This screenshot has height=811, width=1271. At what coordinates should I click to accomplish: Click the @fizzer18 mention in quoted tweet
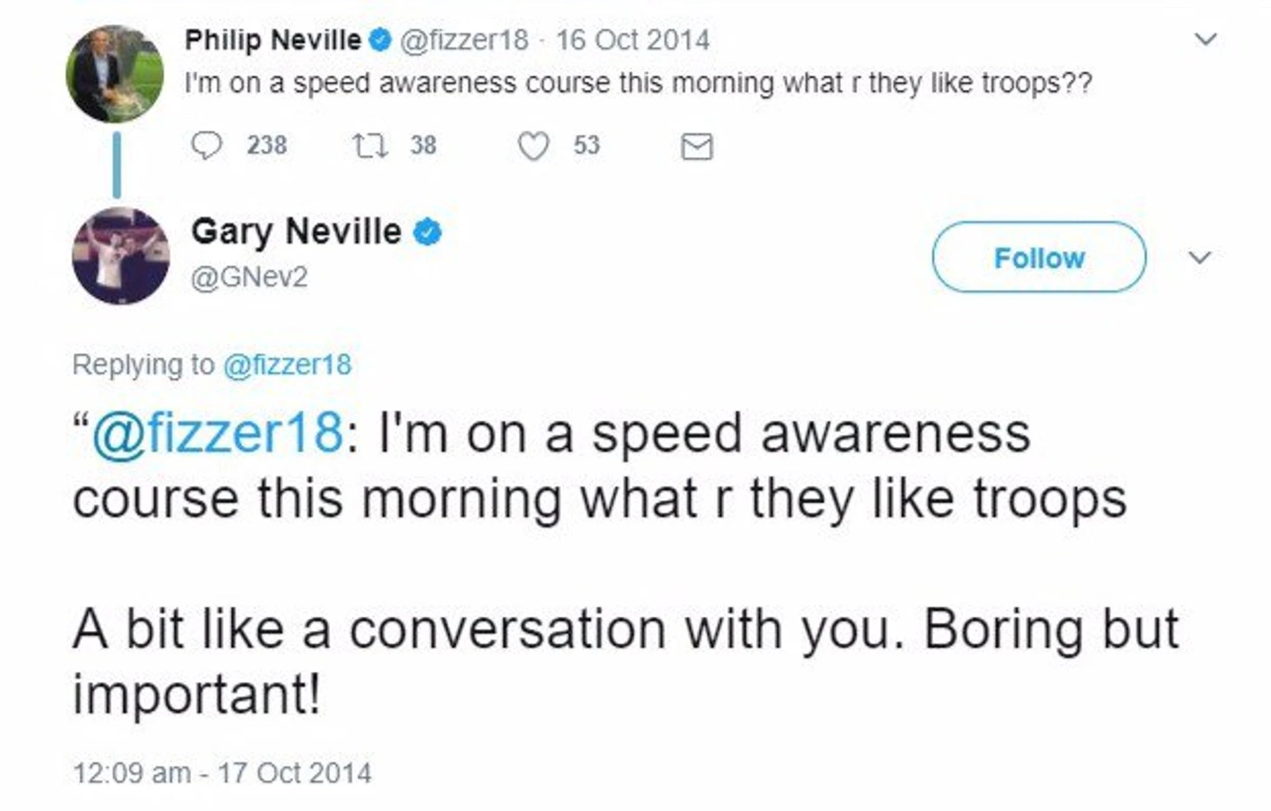(x=217, y=433)
